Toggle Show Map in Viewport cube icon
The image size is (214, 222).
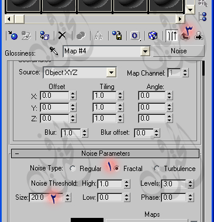[x=153, y=36]
